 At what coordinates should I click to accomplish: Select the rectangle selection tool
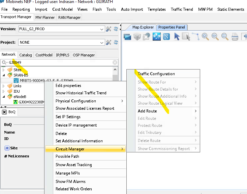(x=186, y=37)
